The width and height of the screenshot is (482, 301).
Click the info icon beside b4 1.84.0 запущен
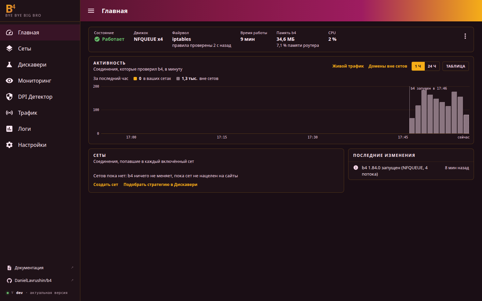356,168
